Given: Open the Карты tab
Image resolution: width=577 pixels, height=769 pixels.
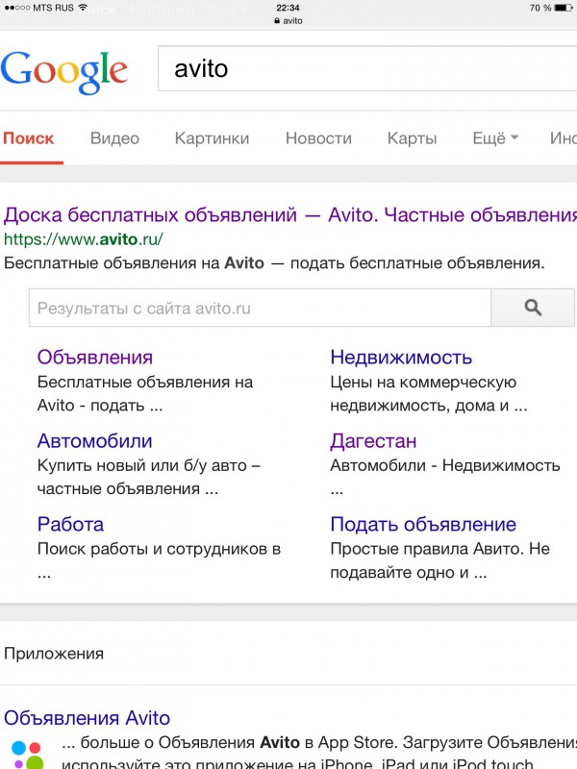Looking at the screenshot, I should click(412, 138).
